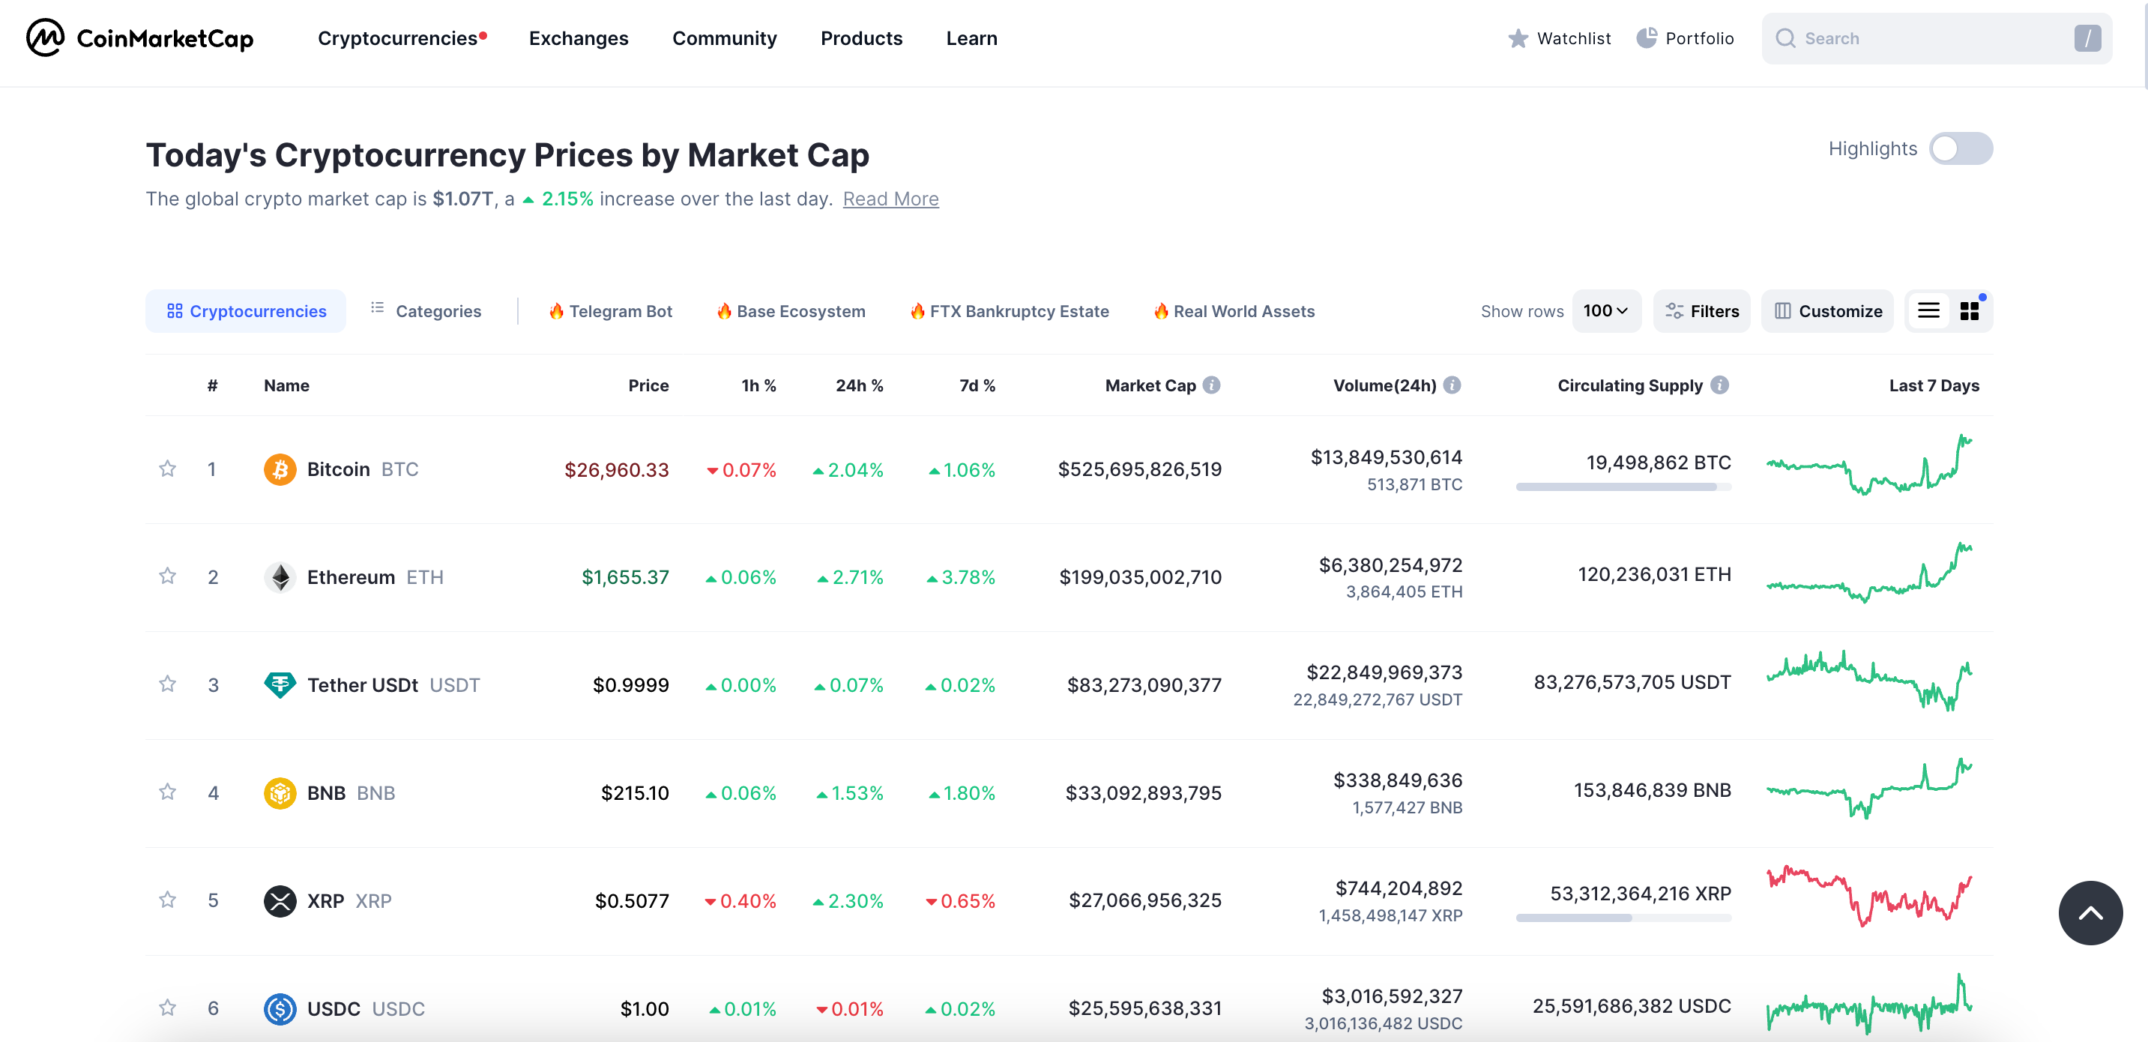Open the Customize button
Image resolution: width=2148 pixels, height=1042 pixels.
[1827, 310]
